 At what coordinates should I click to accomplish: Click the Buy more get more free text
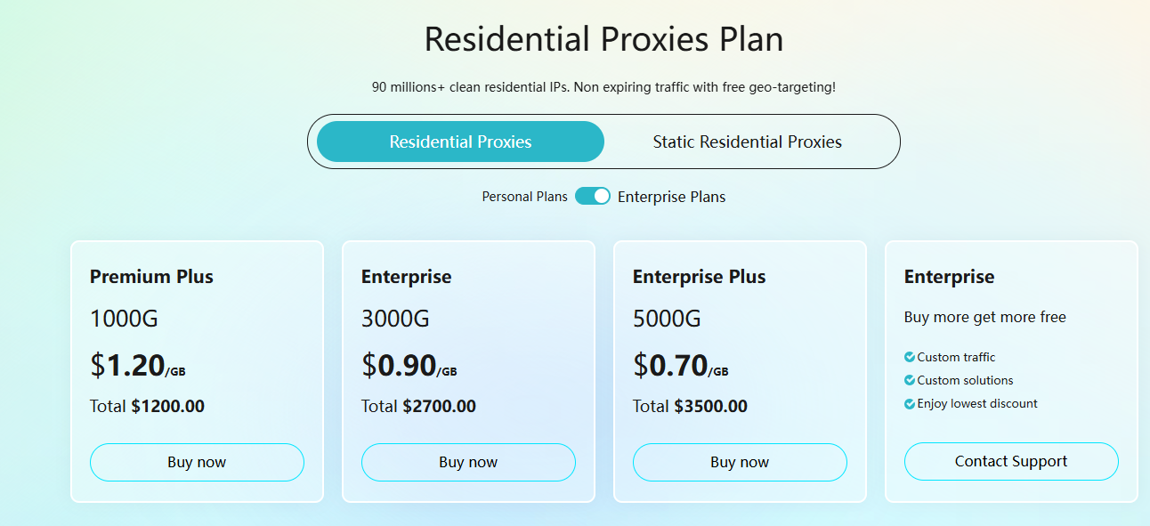click(984, 317)
